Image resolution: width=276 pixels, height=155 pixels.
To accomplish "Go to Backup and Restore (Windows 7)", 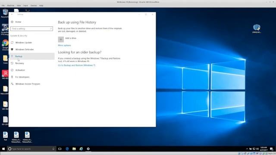I will (77, 65).
